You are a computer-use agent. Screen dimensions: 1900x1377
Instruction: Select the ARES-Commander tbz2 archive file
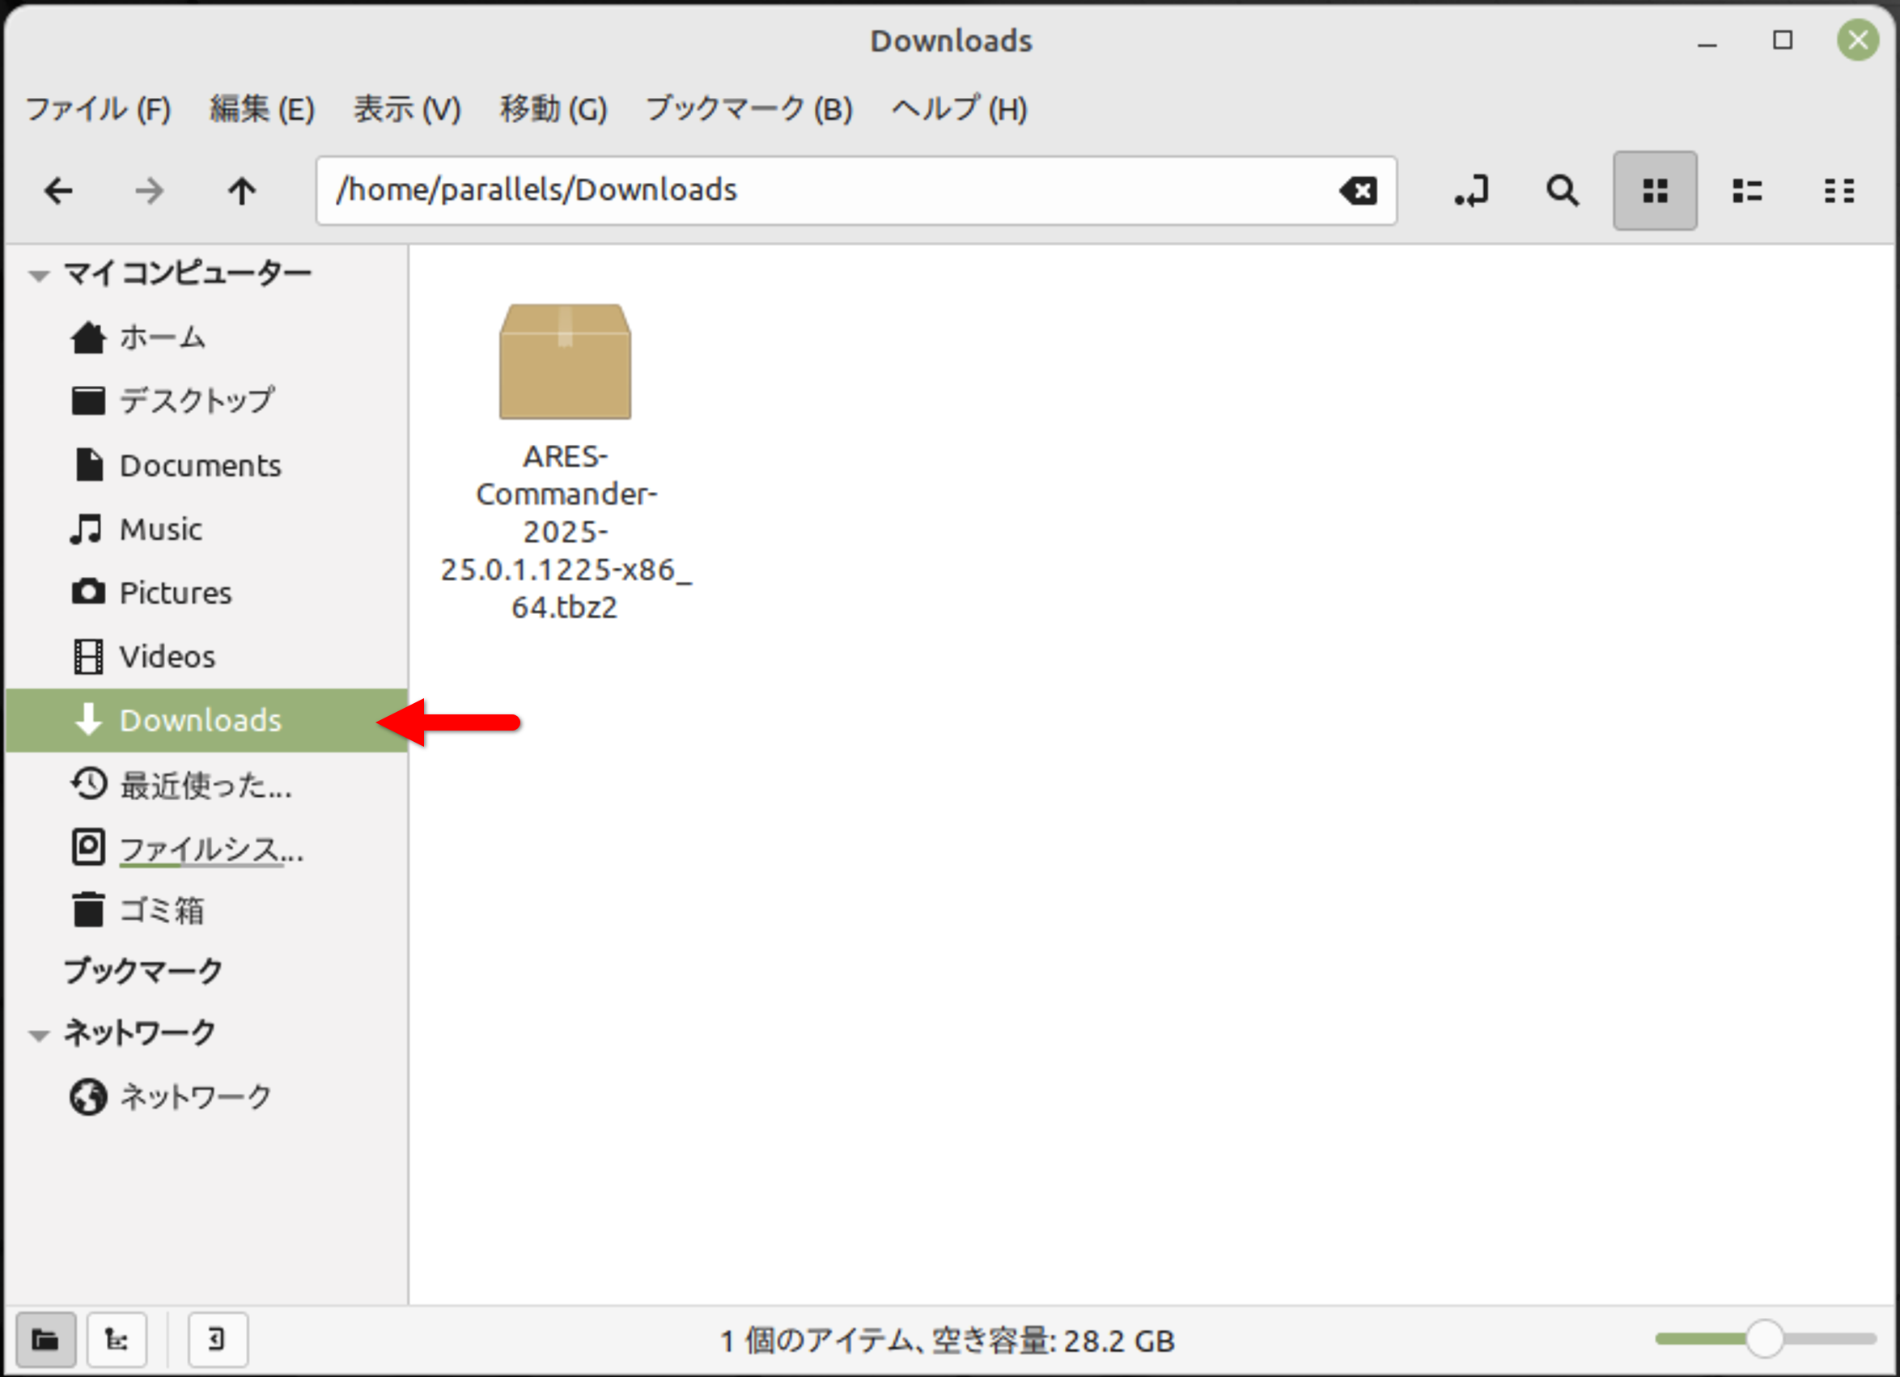coord(566,462)
